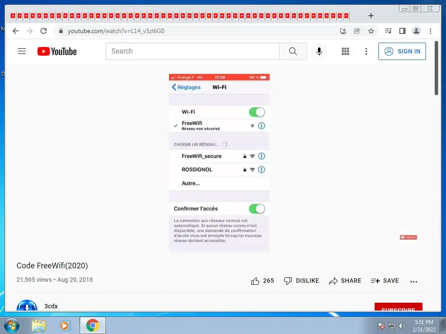Click the 3cdx channel avatar
This screenshot has height=334, width=446.
coord(27,306)
